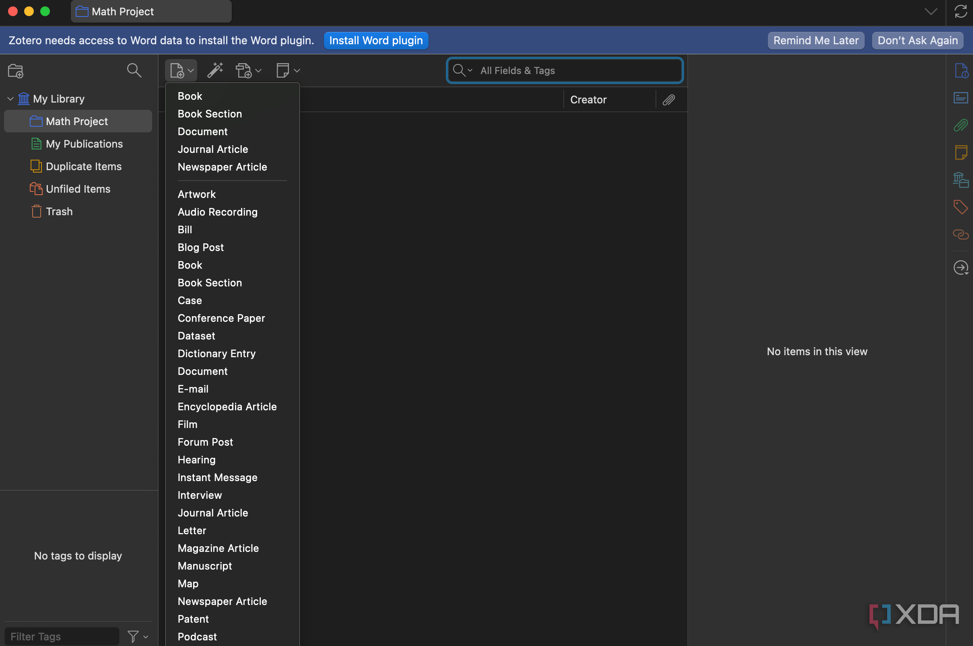Open the Attachments paperclip pane icon
The height and width of the screenshot is (646, 973).
[x=961, y=125]
